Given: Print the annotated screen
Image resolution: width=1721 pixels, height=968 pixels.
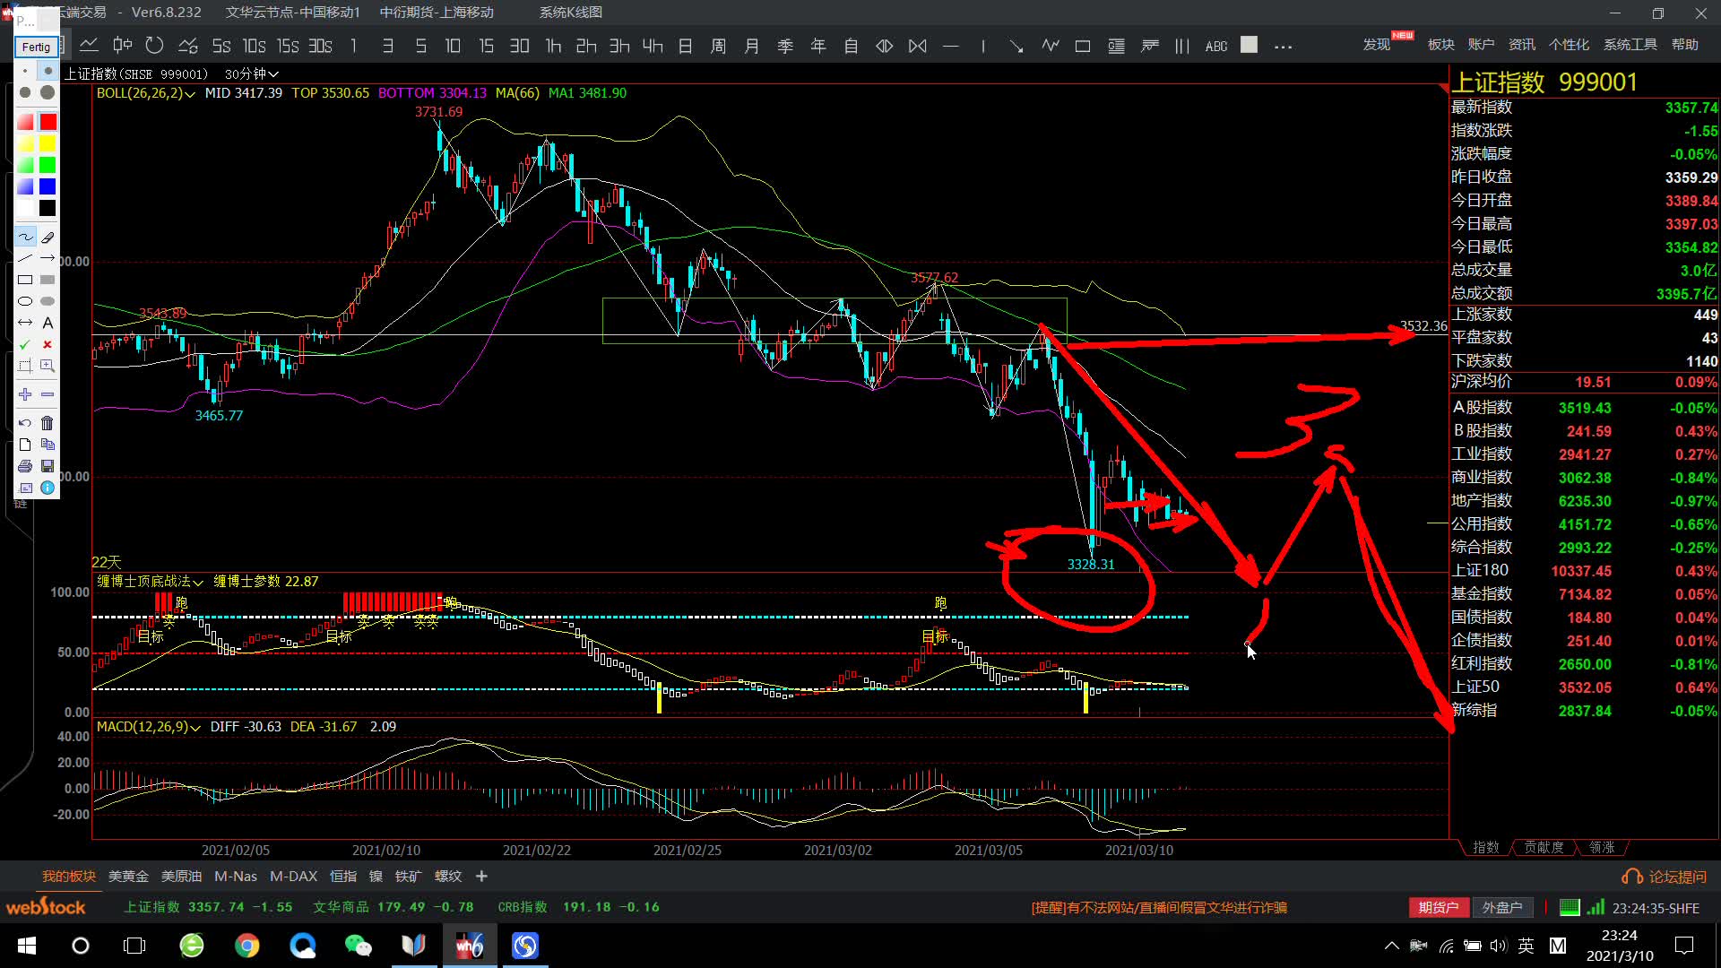Looking at the screenshot, I should click(25, 466).
